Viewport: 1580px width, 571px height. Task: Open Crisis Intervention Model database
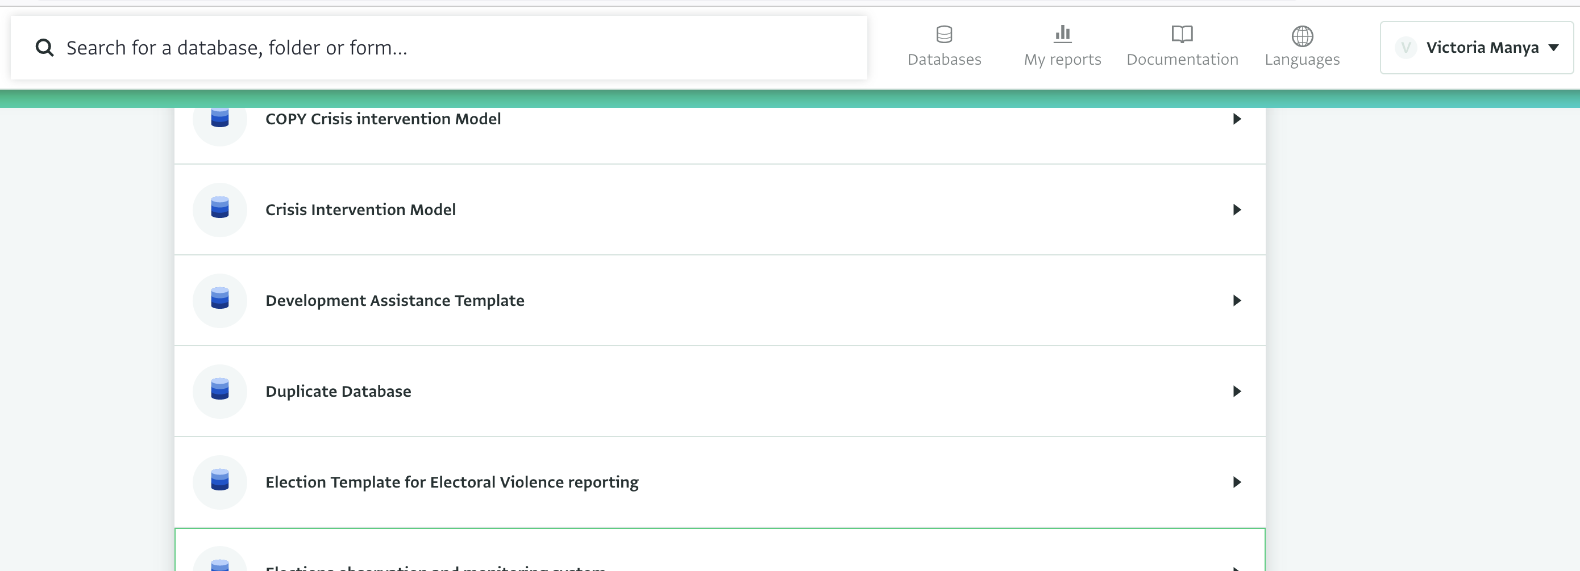click(x=720, y=209)
